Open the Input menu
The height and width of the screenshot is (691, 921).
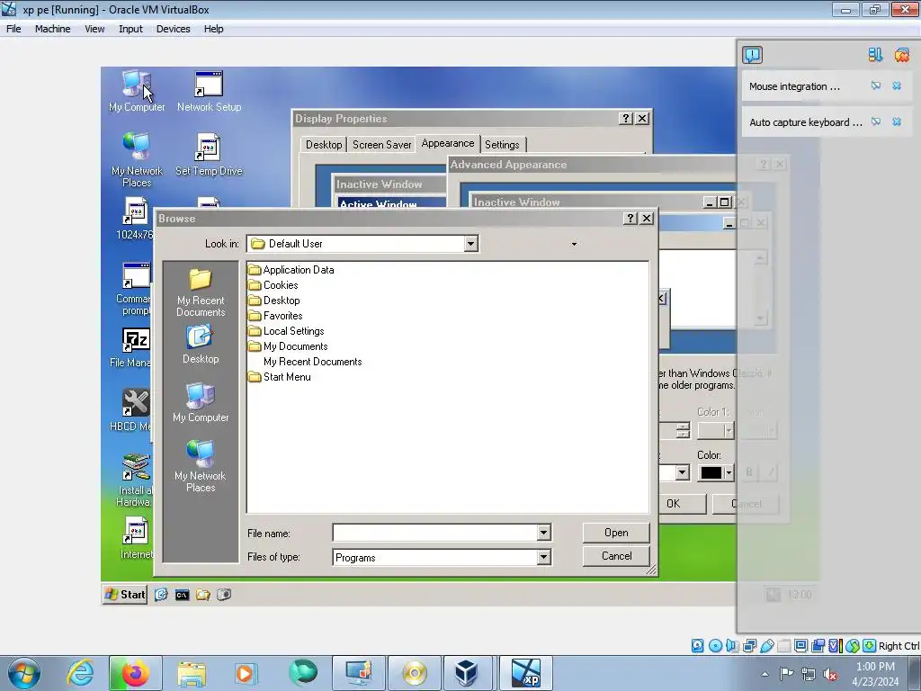pyautogui.click(x=130, y=29)
